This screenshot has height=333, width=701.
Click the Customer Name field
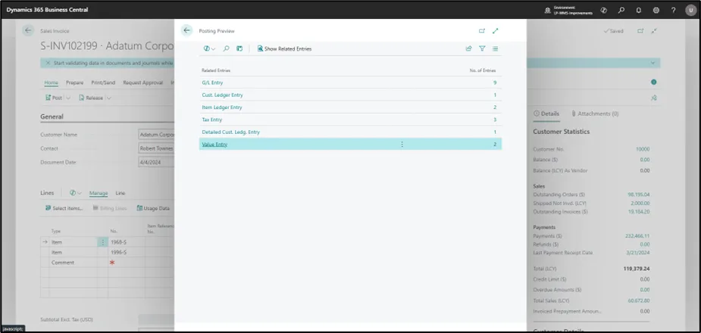(156, 135)
